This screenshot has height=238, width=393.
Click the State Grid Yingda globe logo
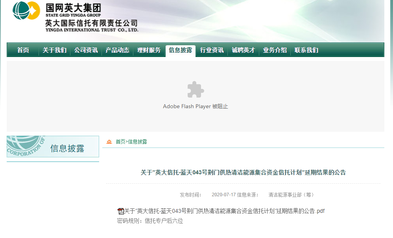26,11
